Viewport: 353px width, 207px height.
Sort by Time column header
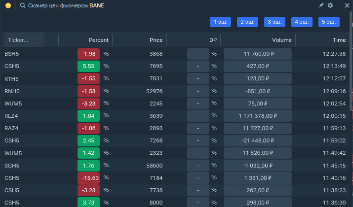tap(339, 40)
